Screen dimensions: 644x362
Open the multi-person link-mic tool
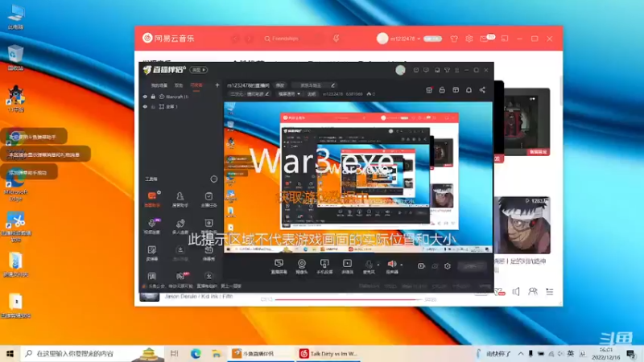tap(180, 226)
